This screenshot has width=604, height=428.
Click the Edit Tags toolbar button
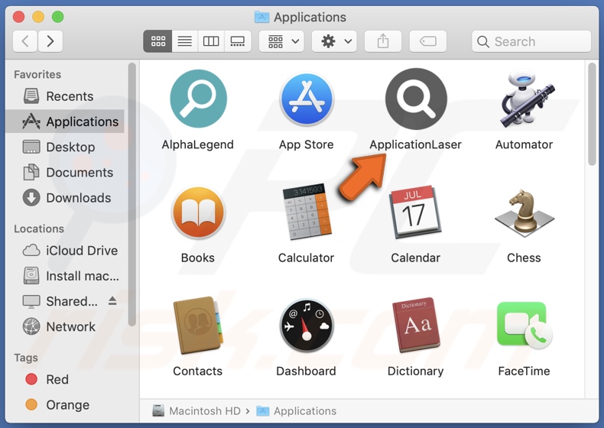point(428,41)
